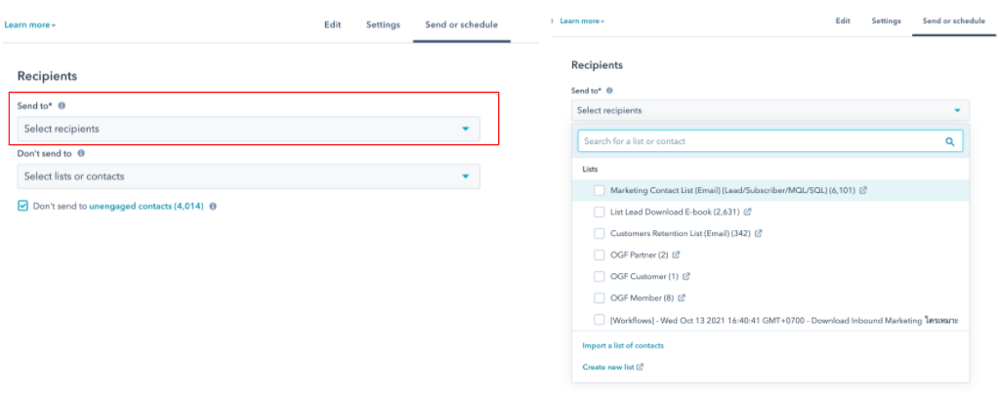The height and width of the screenshot is (393, 998).
Task: Click the search magnifier icon in list search
Action: click(x=949, y=141)
